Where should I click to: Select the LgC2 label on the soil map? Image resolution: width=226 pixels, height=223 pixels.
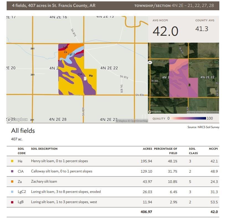click(x=72, y=54)
